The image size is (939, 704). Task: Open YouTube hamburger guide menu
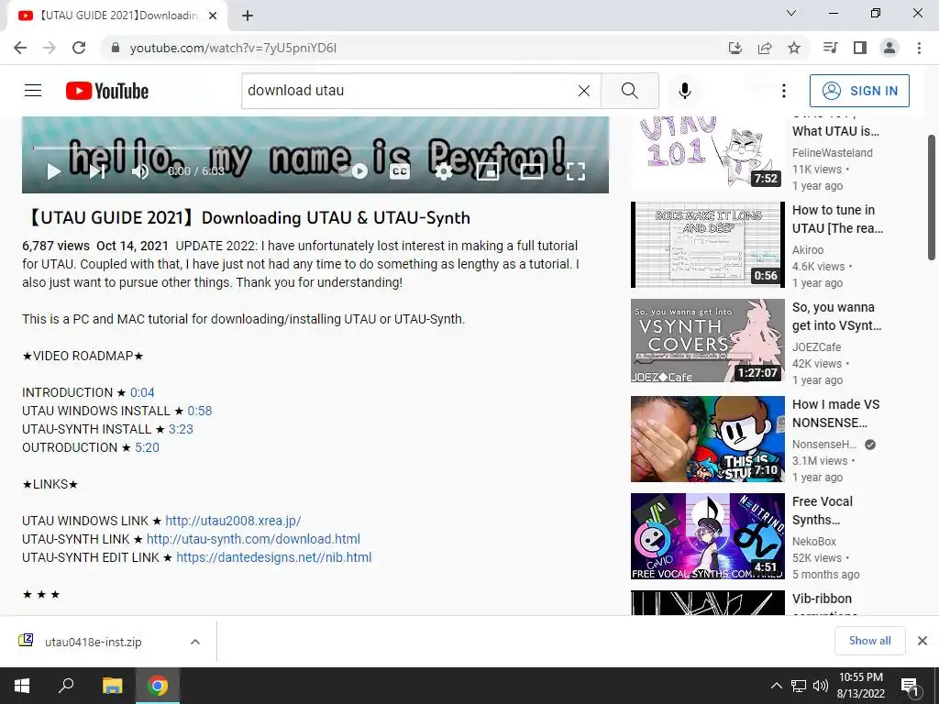coord(33,91)
